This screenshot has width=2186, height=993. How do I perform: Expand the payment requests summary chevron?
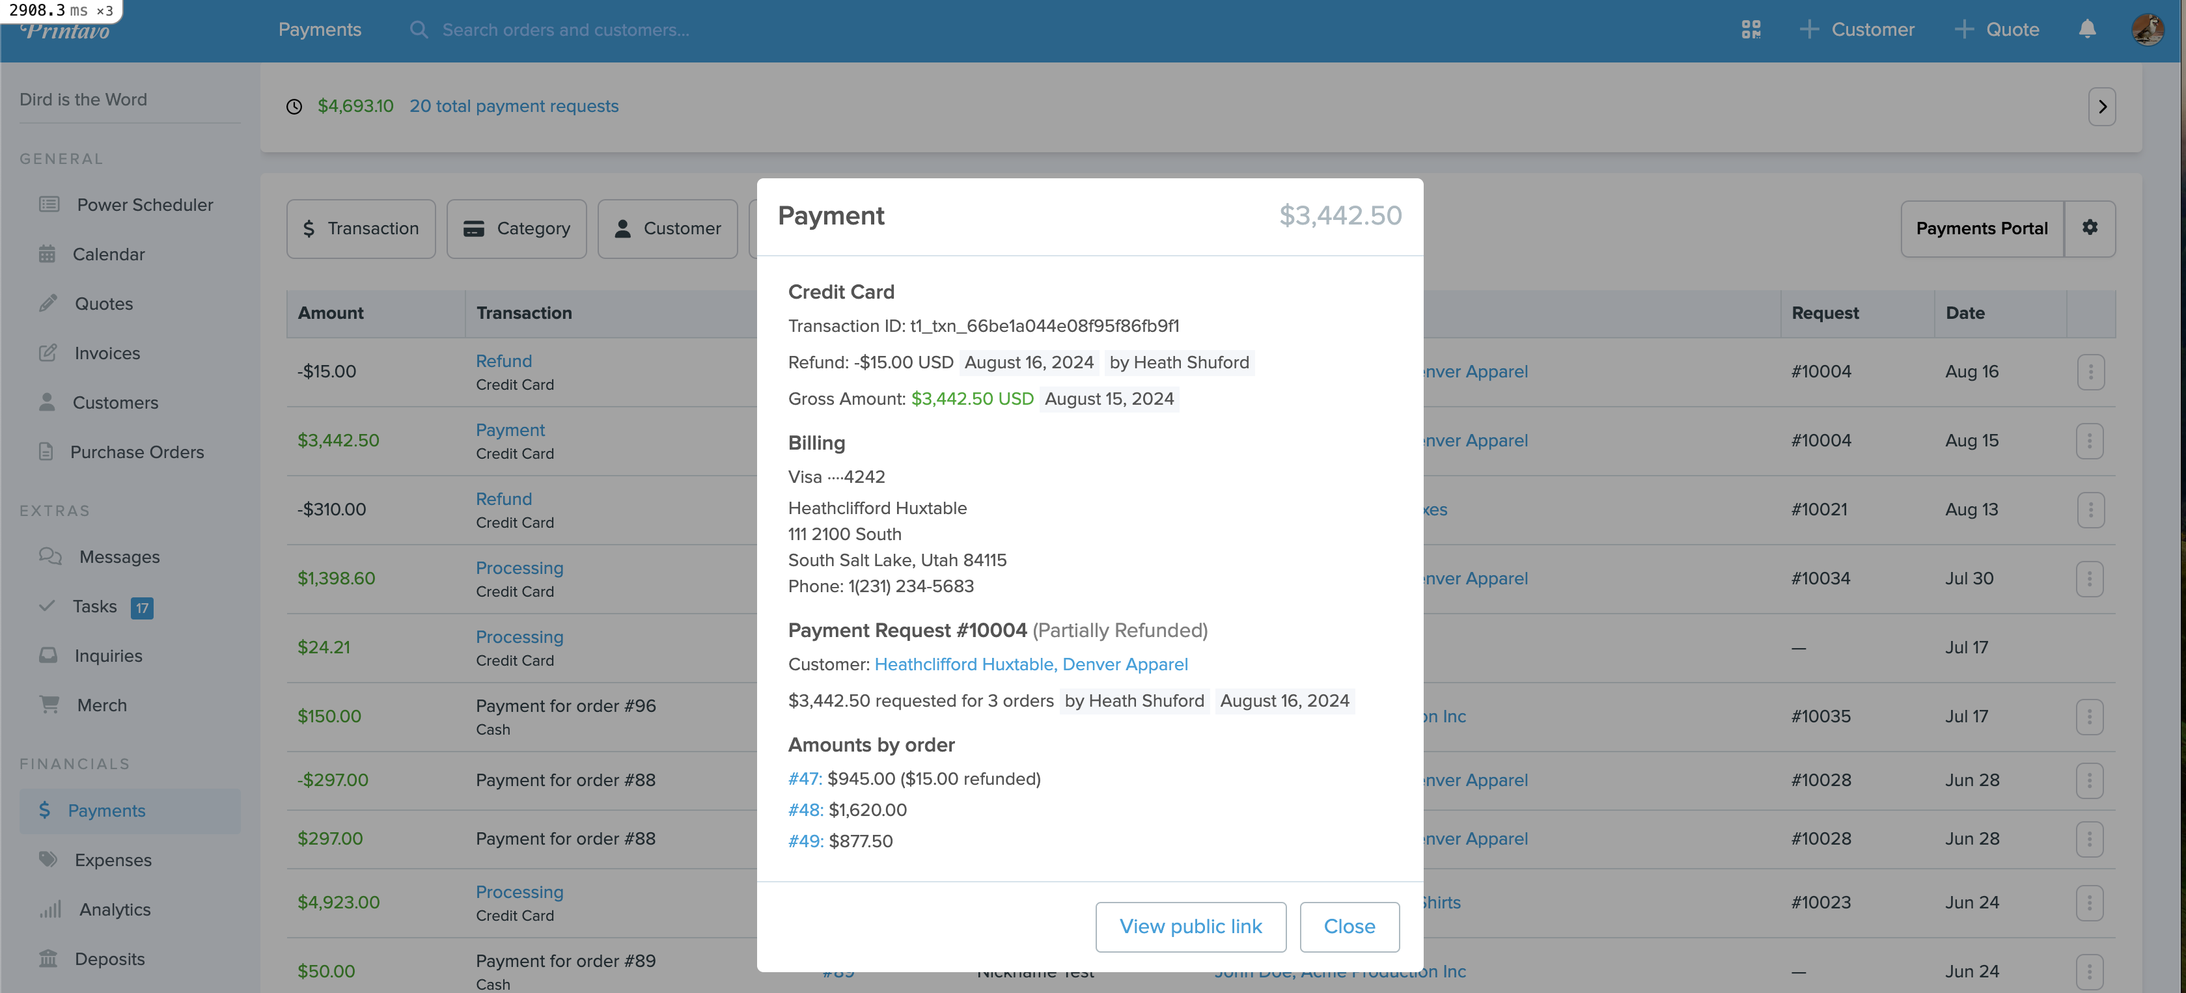click(2102, 107)
